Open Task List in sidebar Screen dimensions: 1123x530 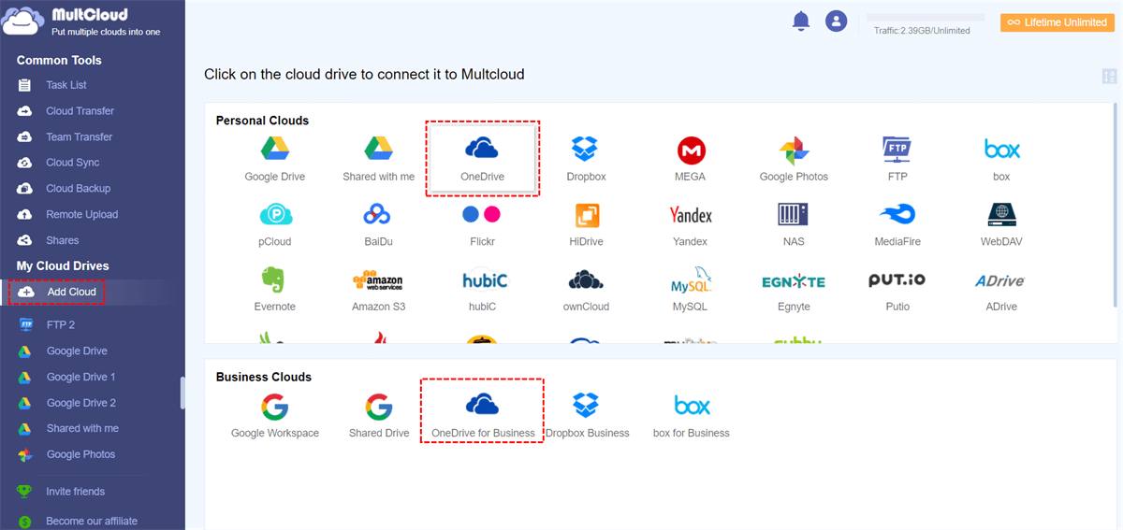(x=66, y=85)
